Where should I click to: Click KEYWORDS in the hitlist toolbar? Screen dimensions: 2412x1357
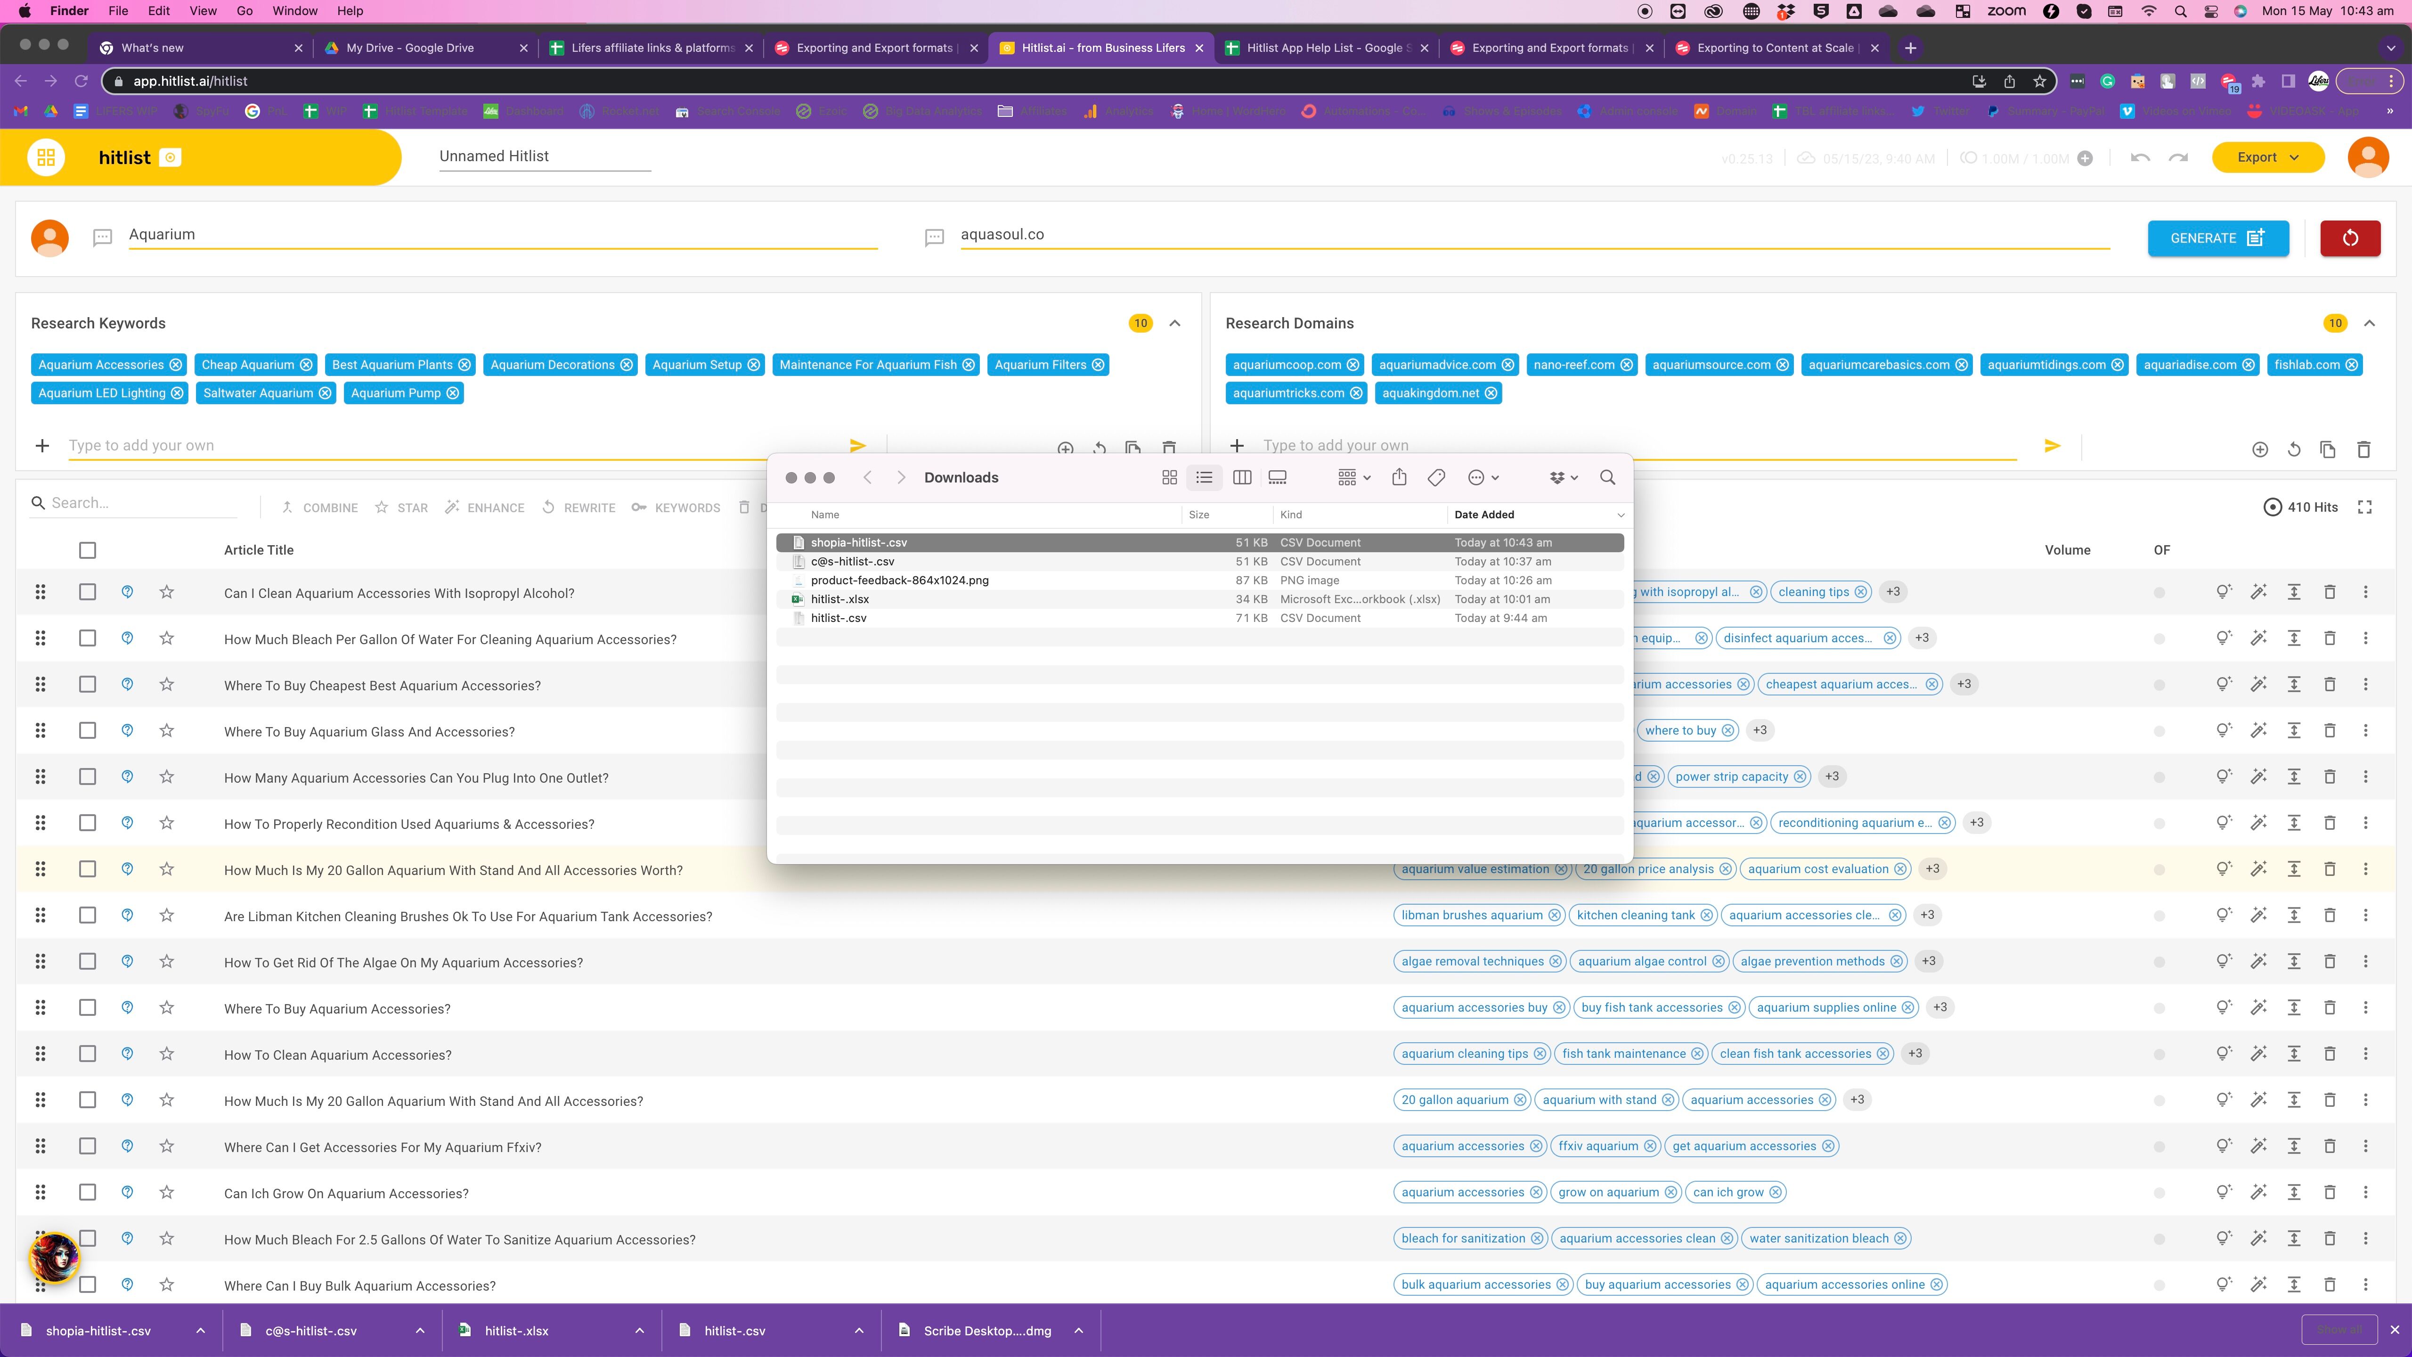(676, 507)
